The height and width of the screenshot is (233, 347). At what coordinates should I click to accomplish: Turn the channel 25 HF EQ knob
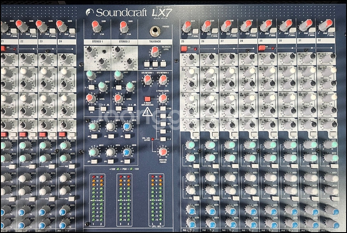click(190, 59)
